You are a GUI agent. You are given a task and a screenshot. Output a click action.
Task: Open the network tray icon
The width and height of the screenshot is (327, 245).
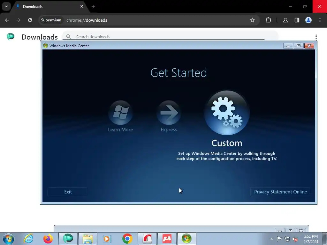click(x=287, y=239)
